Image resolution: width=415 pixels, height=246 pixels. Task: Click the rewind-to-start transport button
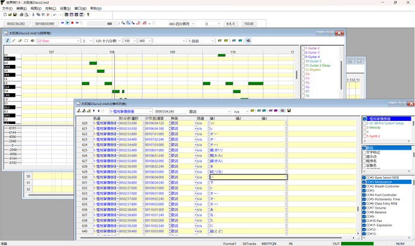[63, 23]
